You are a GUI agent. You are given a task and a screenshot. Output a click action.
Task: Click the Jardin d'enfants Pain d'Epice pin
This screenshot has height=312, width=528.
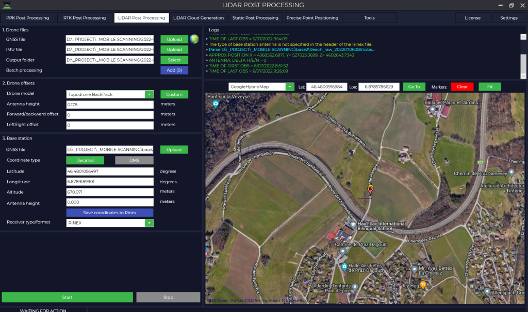(355, 287)
